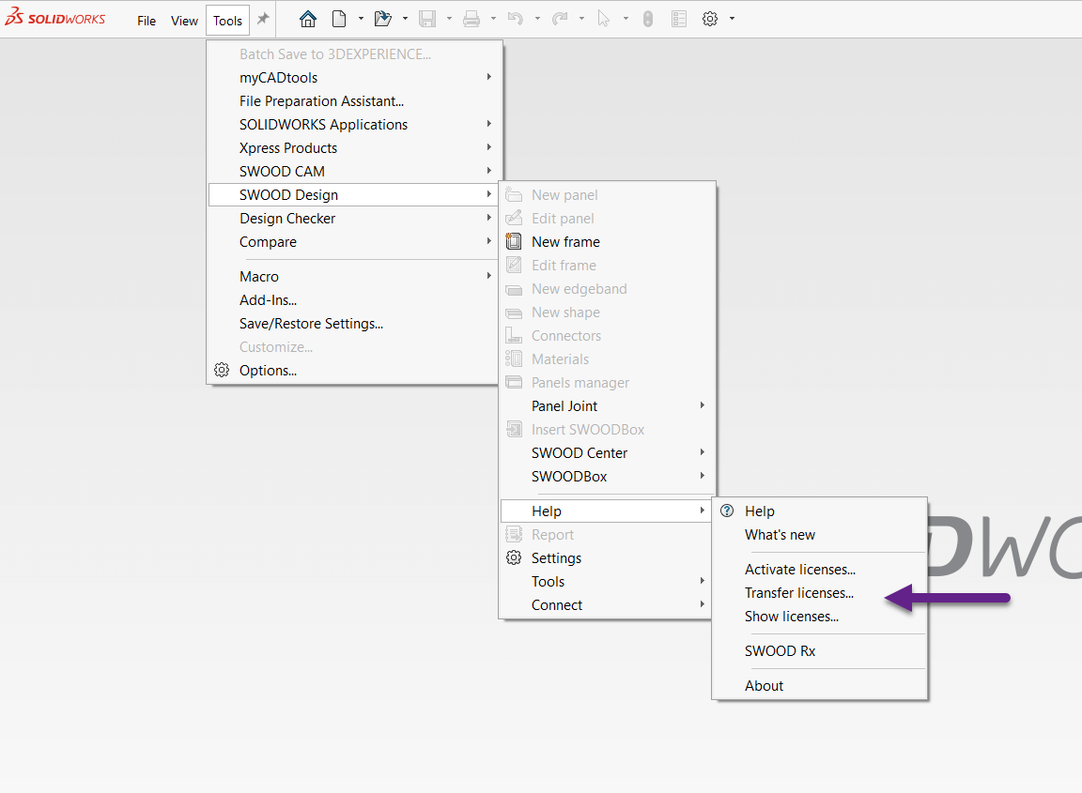
Task: Open the dropdown arrow next to Open file
Action: coord(405,19)
